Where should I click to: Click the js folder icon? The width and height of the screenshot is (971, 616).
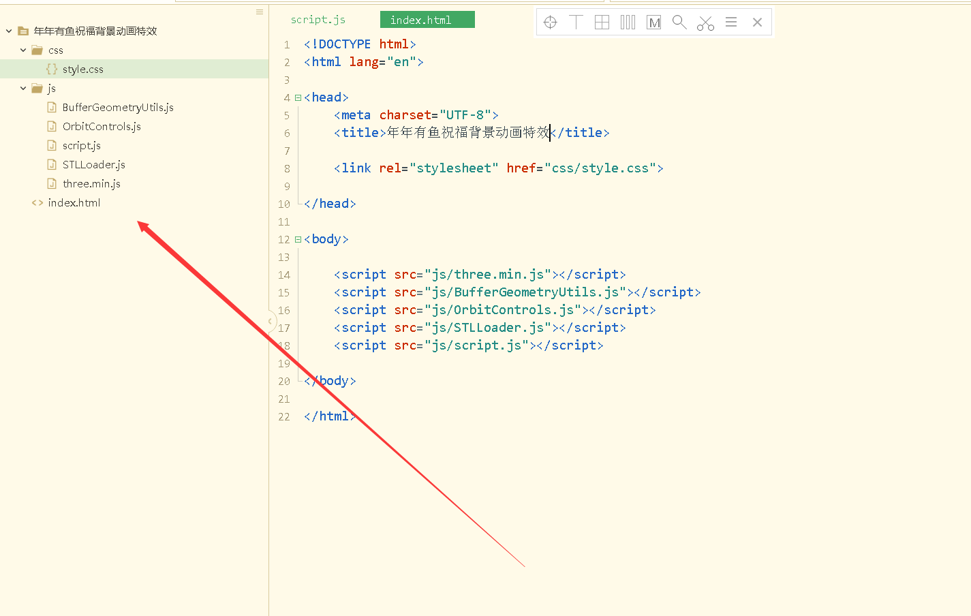point(37,89)
